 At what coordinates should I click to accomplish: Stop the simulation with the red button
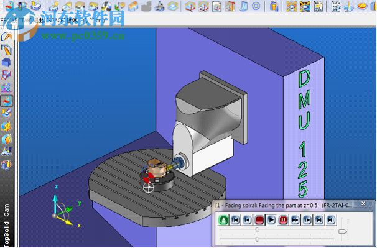[259, 219]
